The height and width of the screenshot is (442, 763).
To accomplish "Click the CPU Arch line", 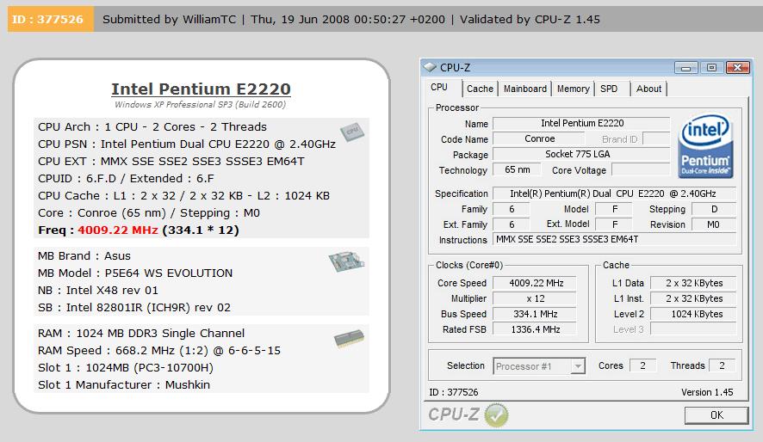I will pyautogui.click(x=152, y=126).
